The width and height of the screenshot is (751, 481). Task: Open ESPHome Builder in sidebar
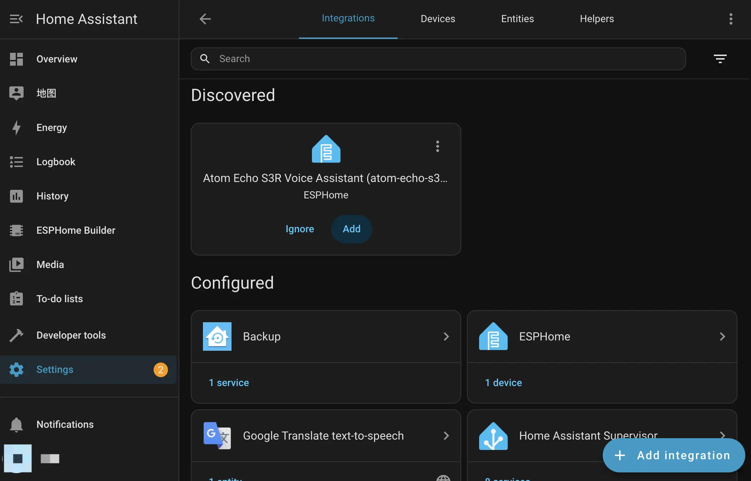(x=76, y=230)
